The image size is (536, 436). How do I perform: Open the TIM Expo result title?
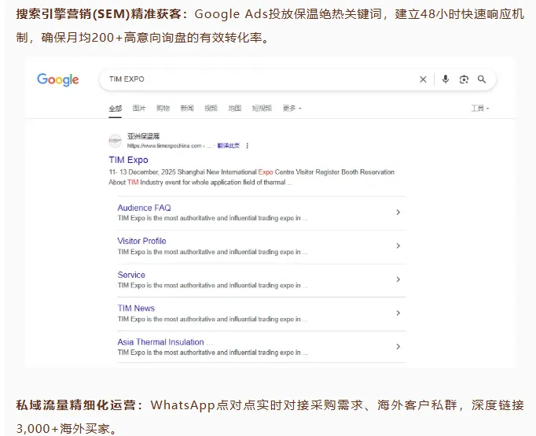(129, 160)
